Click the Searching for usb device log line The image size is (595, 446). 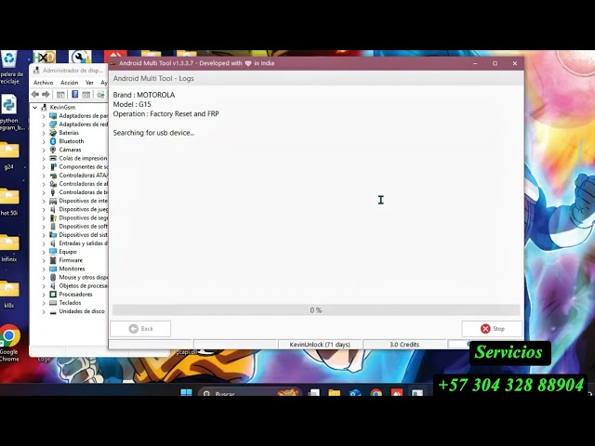point(153,133)
